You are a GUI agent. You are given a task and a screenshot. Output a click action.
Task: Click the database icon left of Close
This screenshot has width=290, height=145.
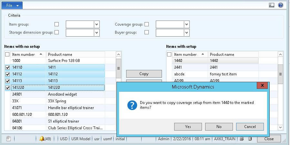tap(250, 139)
